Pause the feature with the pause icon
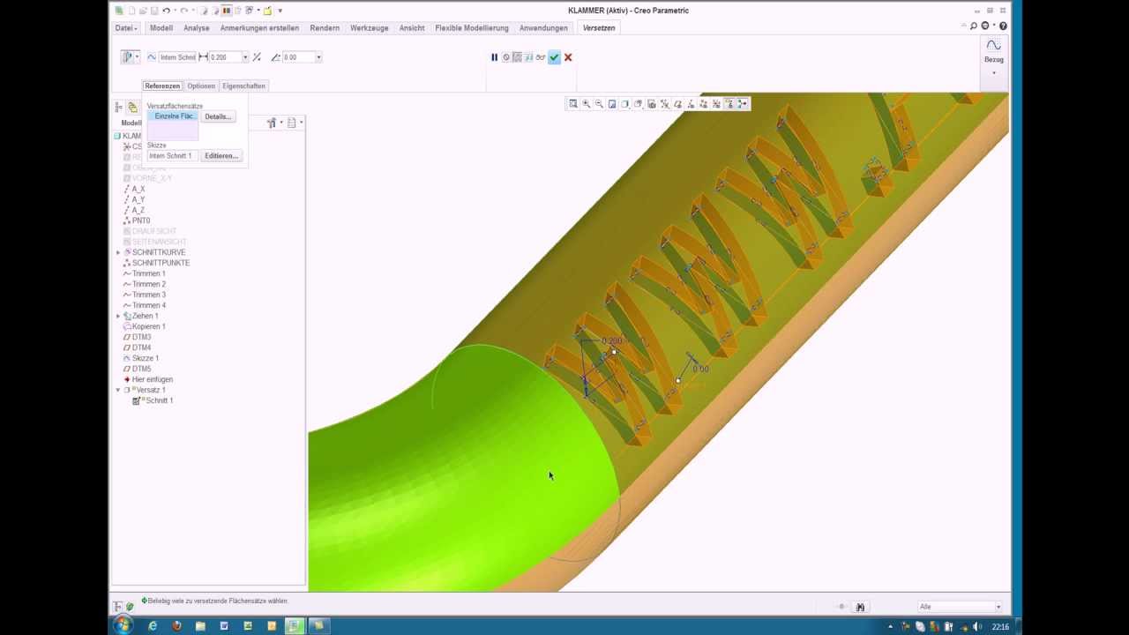 pyautogui.click(x=494, y=57)
